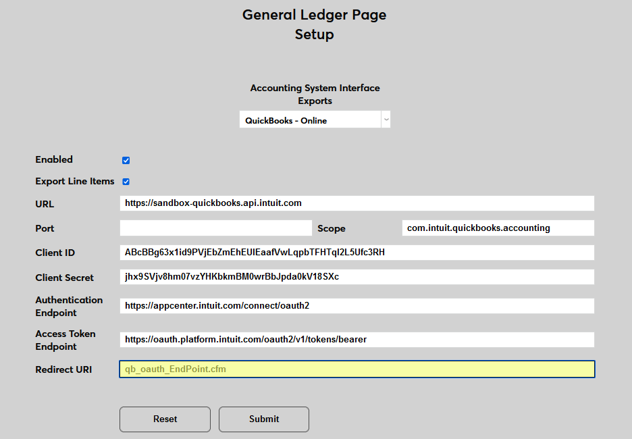Click the sandbox-quickbooks URL text
The height and width of the screenshot is (439, 632).
[213, 203]
